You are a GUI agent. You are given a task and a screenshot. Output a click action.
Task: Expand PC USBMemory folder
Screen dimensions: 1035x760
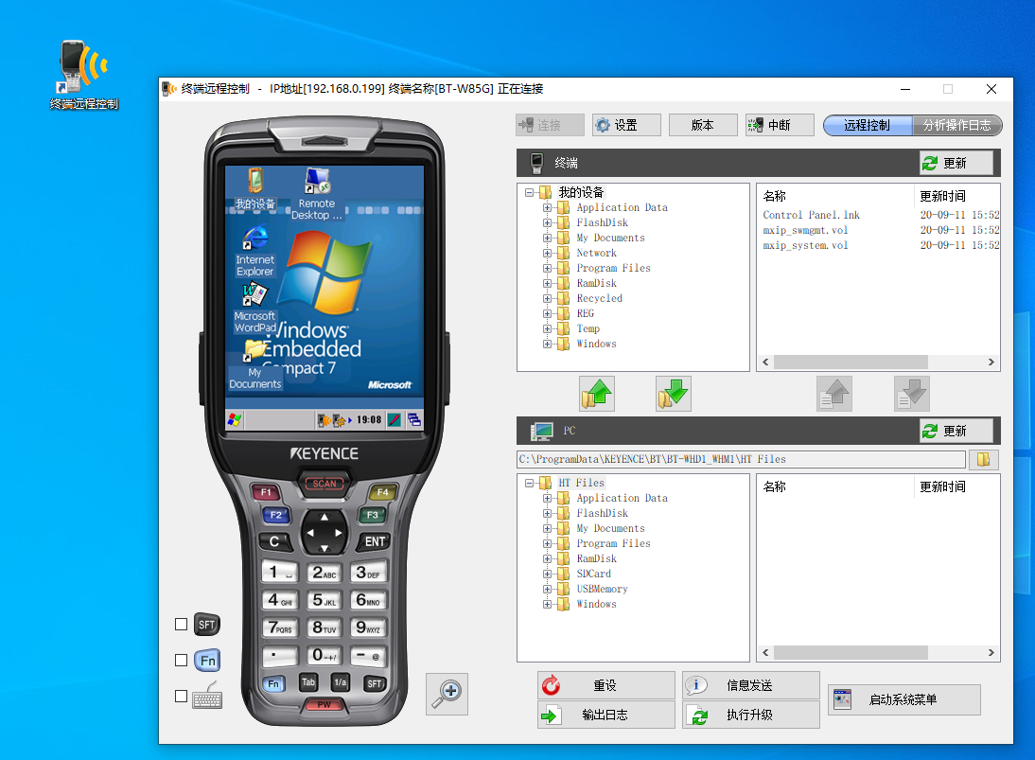[x=547, y=589]
